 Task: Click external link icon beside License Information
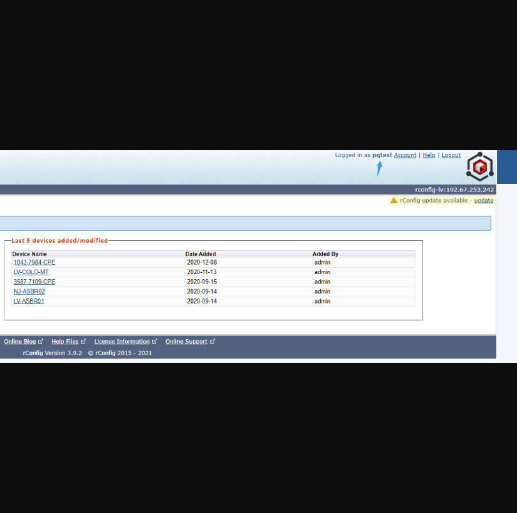click(154, 342)
